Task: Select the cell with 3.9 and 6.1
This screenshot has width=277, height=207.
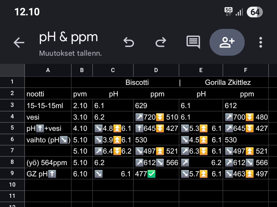Action: pyautogui.click(x=113, y=140)
